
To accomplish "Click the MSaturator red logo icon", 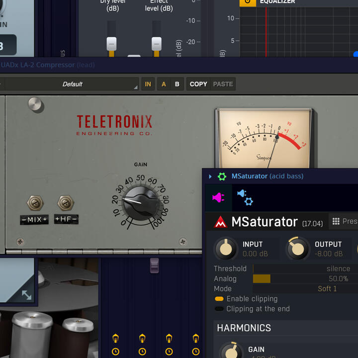I will (220, 222).
